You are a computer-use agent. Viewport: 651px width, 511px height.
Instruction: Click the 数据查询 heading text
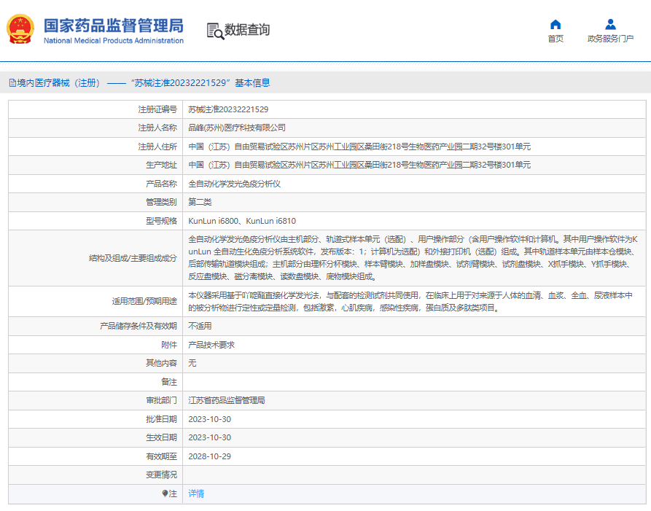[x=247, y=30]
